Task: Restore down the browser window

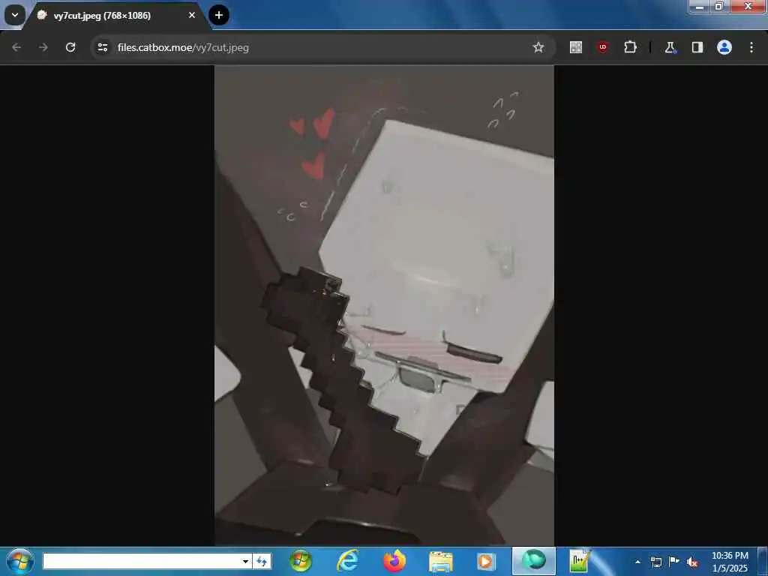Action: pos(719,7)
